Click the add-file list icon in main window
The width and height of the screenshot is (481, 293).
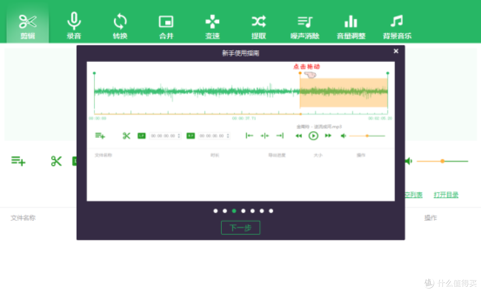(18, 161)
